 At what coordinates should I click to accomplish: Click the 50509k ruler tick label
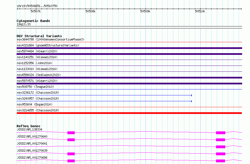click(145, 11)
